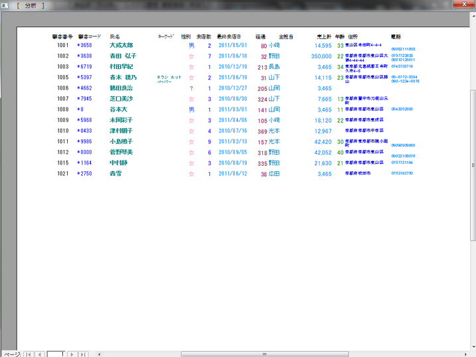Click the 電話 column header
The width and height of the screenshot is (476, 357).
396,36
